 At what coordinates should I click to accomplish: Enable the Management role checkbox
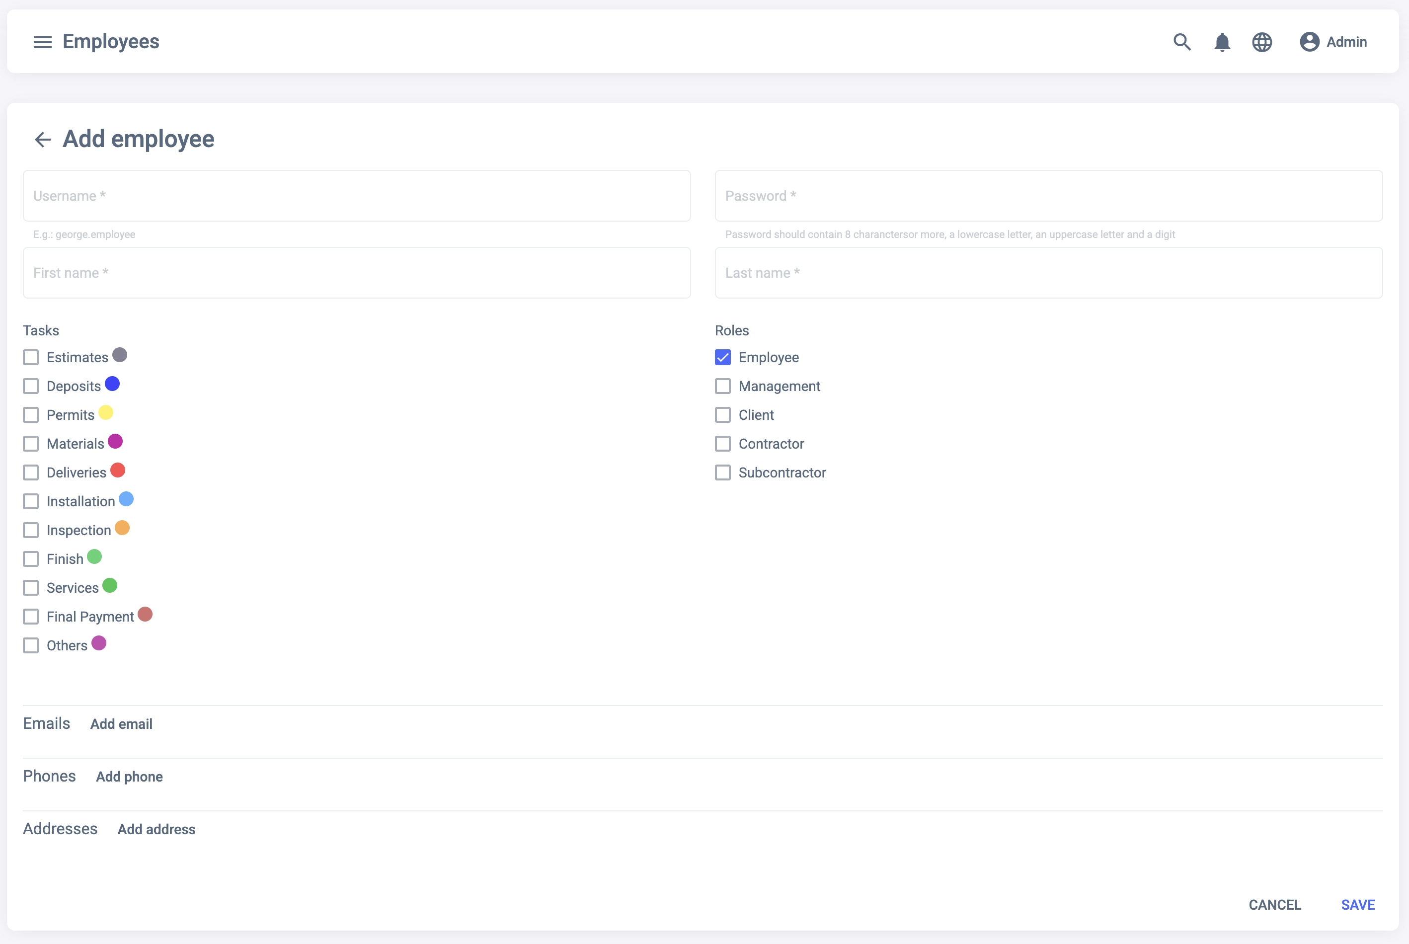click(723, 387)
